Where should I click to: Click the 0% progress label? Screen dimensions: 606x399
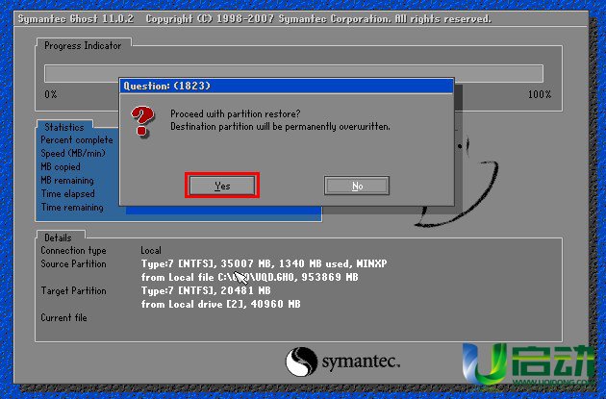tap(51, 94)
